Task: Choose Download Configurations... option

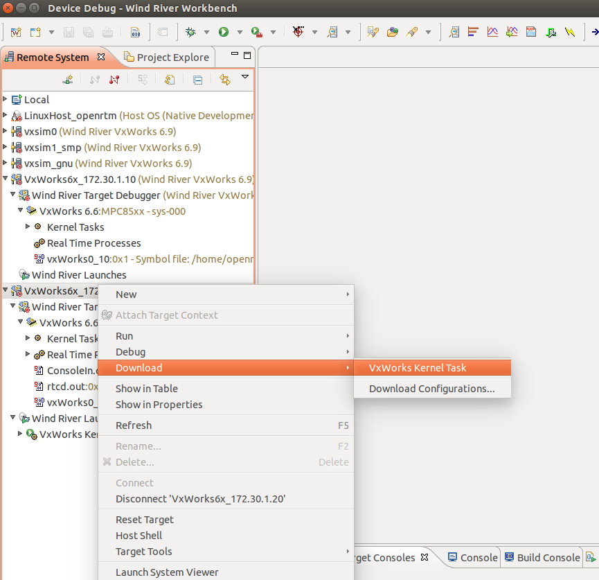Action: pyautogui.click(x=432, y=389)
